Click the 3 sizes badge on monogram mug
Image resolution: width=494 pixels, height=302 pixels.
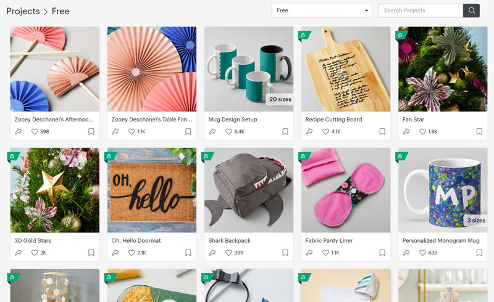click(475, 221)
